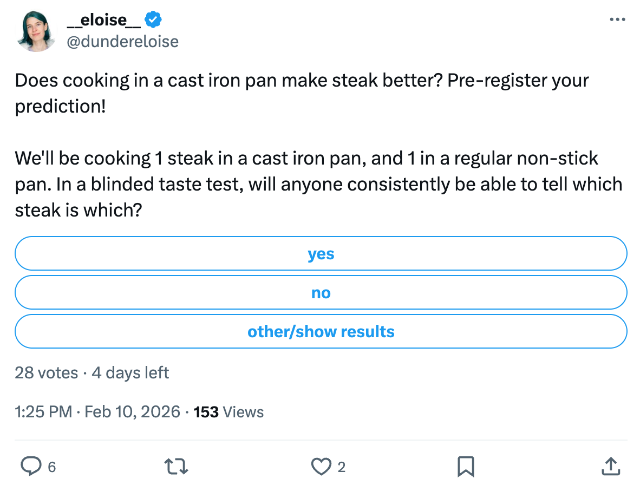Select the "other/show results" poll option
The height and width of the screenshot is (498, 640).
click(x=321, y=331)
